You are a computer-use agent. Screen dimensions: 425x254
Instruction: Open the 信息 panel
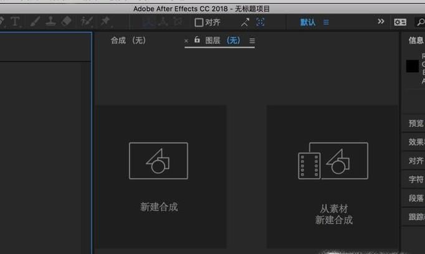(416, 40)
